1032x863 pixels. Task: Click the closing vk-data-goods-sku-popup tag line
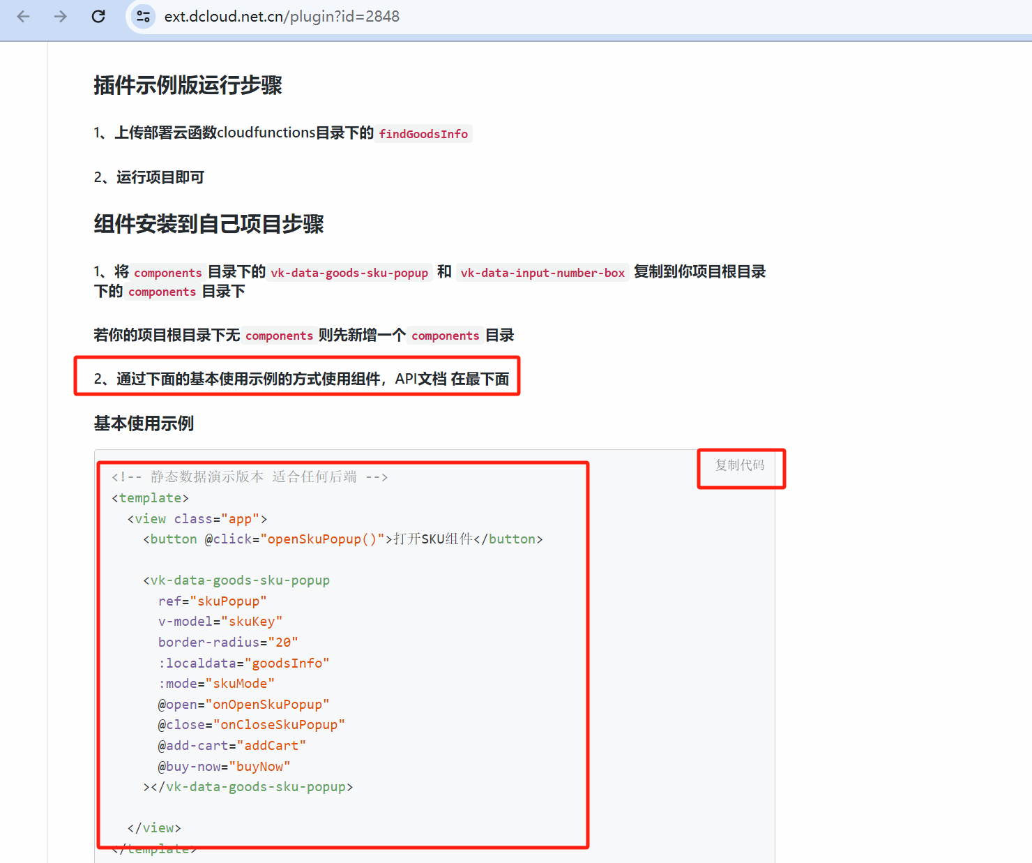click(x=248, y=786)
